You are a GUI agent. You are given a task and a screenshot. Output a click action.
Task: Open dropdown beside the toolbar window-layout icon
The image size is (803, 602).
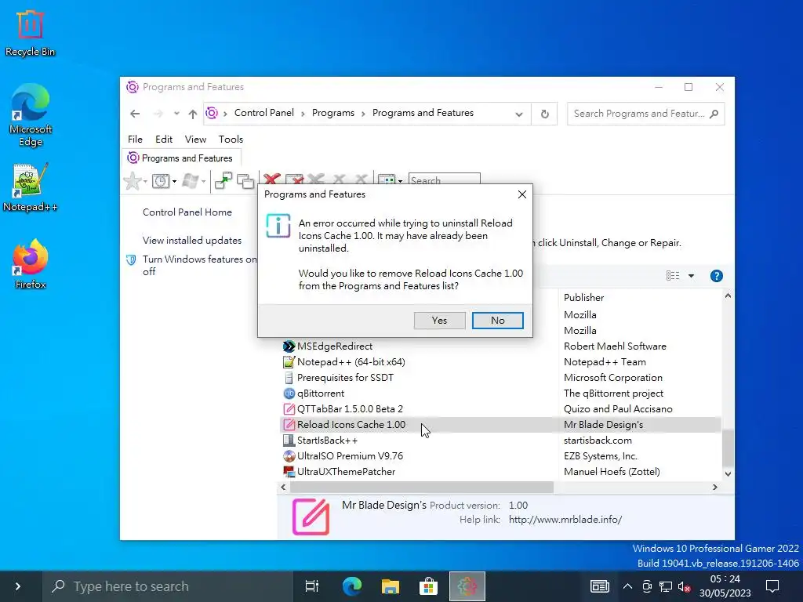[400, 181]
